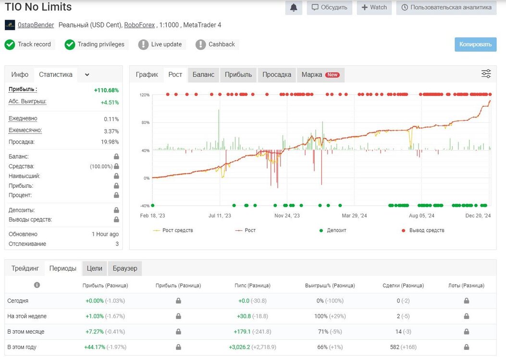Toggle the Рост средств legend series
506x360 pixels.
coord(173,230)
